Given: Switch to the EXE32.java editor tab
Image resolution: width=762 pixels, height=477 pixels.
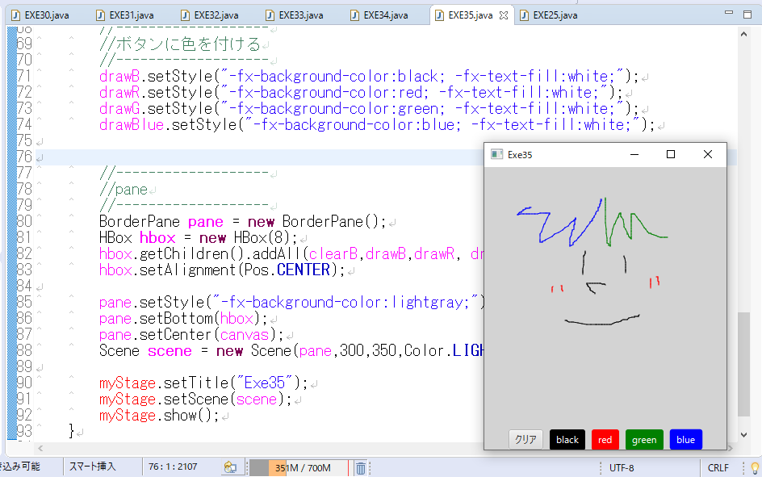Looking at the screenshot, I should point(211,15).
